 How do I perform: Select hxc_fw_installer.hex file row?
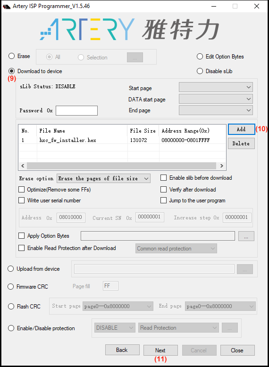click(x=122, y=140)
